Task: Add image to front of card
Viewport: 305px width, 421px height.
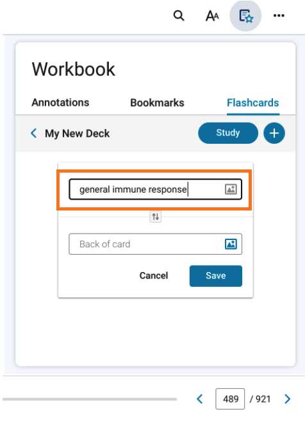Action: [x=231, y=189]
